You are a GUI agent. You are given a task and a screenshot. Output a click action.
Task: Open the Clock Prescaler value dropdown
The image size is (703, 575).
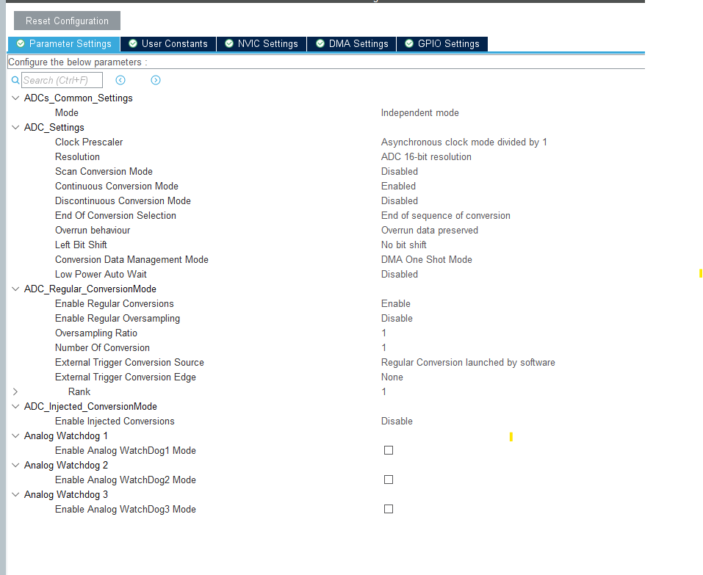click(464, 142)
